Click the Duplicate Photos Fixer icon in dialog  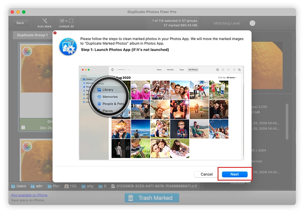[68, 46]
